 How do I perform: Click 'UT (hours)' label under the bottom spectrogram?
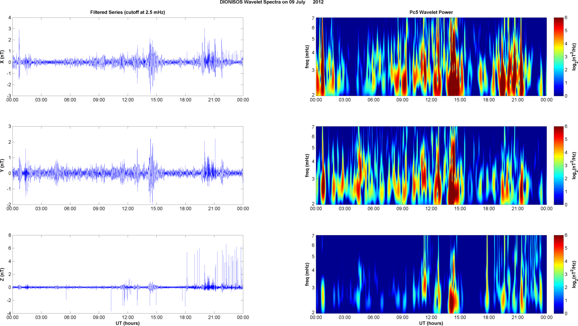point(431,323)
